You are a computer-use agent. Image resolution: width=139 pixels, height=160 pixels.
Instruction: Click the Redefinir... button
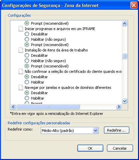[x=117, y=130]
